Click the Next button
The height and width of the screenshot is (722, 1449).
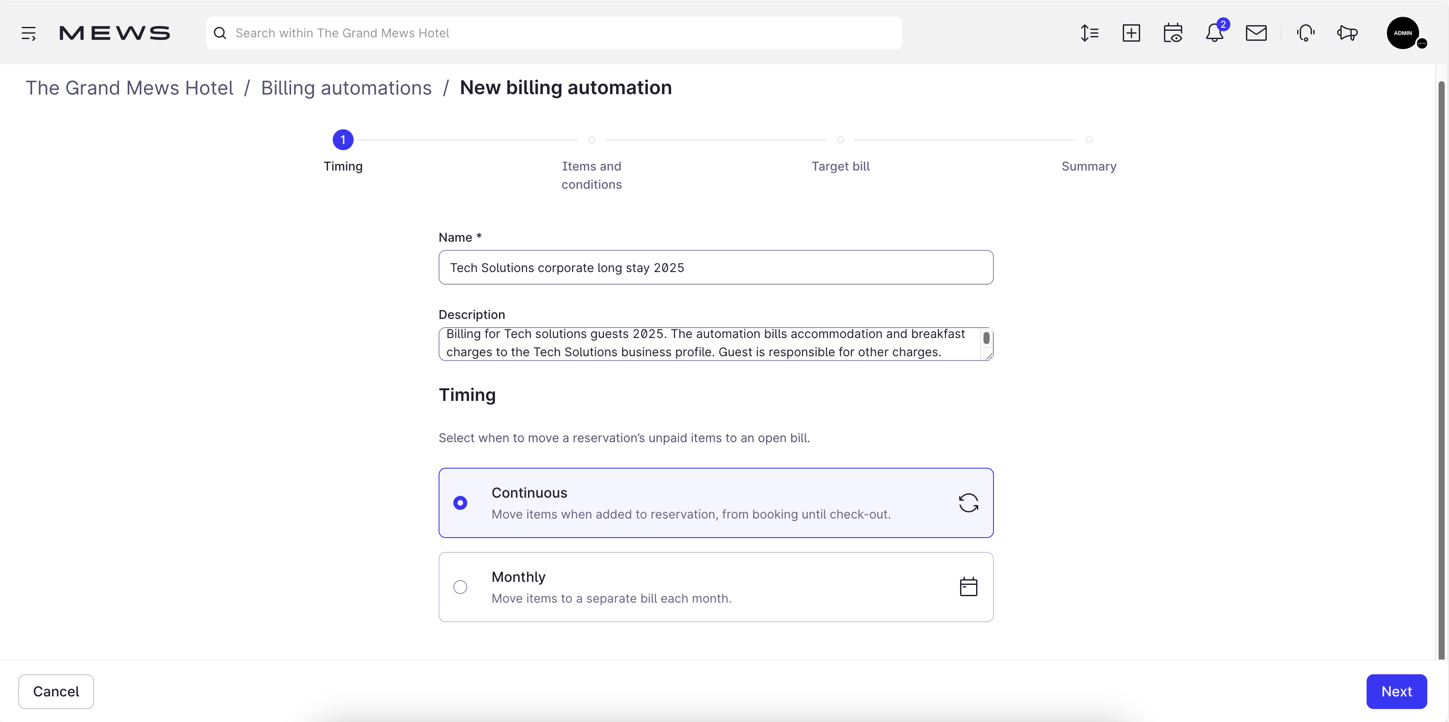pyautogui.click(x=1396, y=691)
